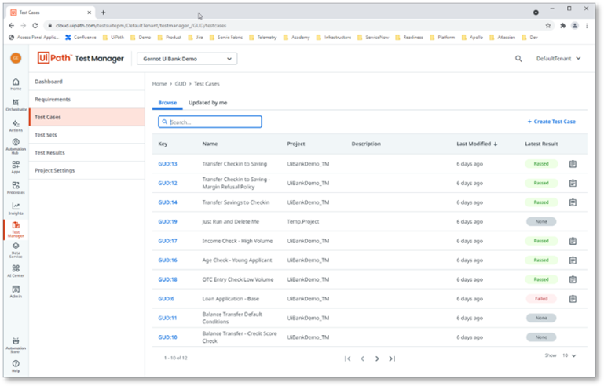This screenshot has width=604, height=386.
Task: Click into the test case Search field
Action: point(210,122)
